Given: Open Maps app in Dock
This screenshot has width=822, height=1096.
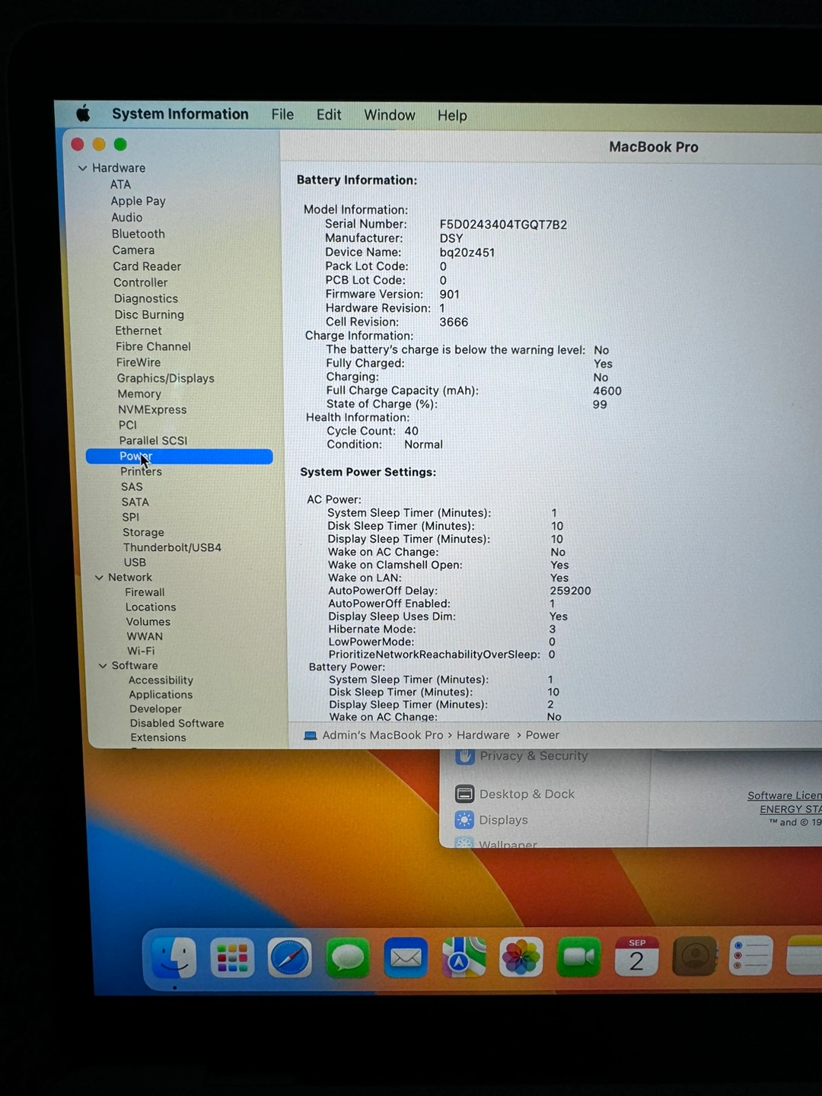Looking at the screenshot, I should [x=464, y=957].
